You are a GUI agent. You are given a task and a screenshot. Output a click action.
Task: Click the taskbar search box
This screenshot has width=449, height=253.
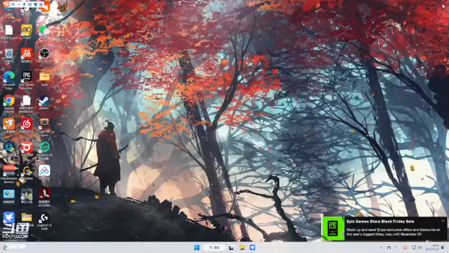(x=214, y=247)
